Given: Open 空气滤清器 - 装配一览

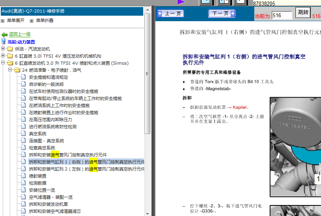Looking at the screenshot, I should click(51, 197).
